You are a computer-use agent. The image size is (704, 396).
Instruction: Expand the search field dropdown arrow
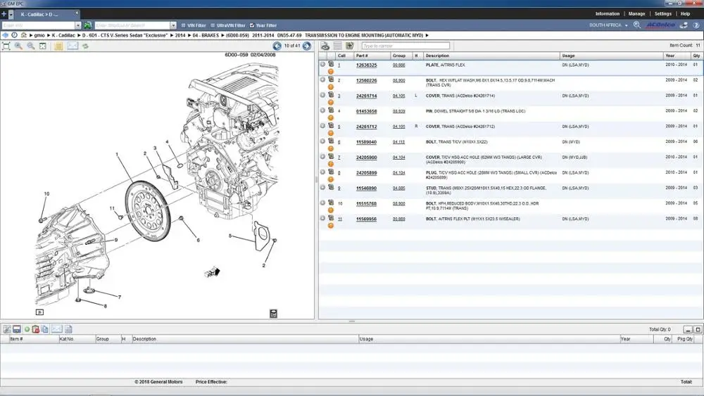[x=173, y=25]
